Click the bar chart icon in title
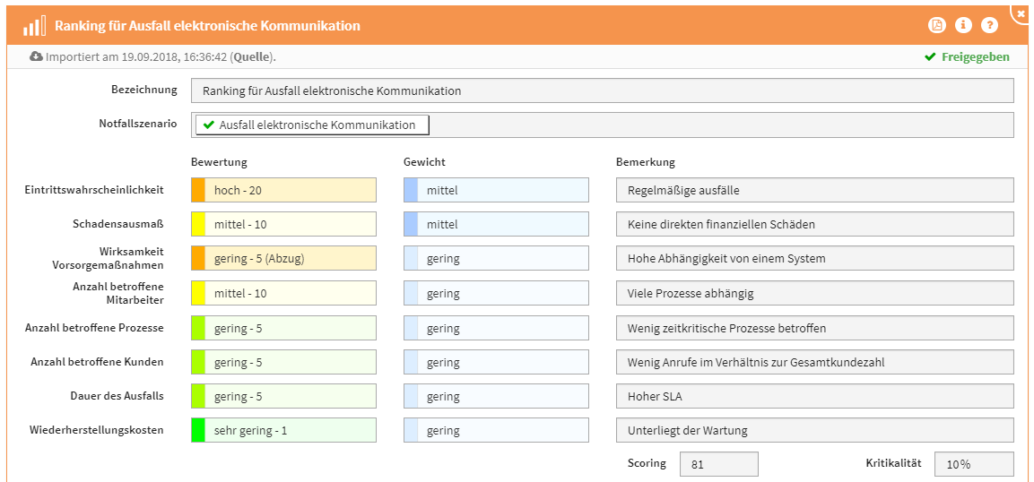The image size is (1034, 482). (35, 25)
